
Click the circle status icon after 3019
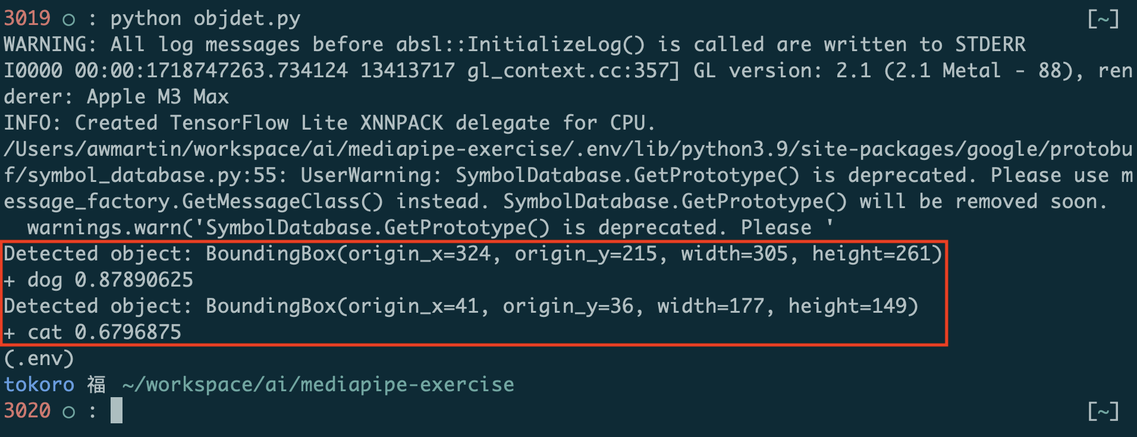[69, 20]
